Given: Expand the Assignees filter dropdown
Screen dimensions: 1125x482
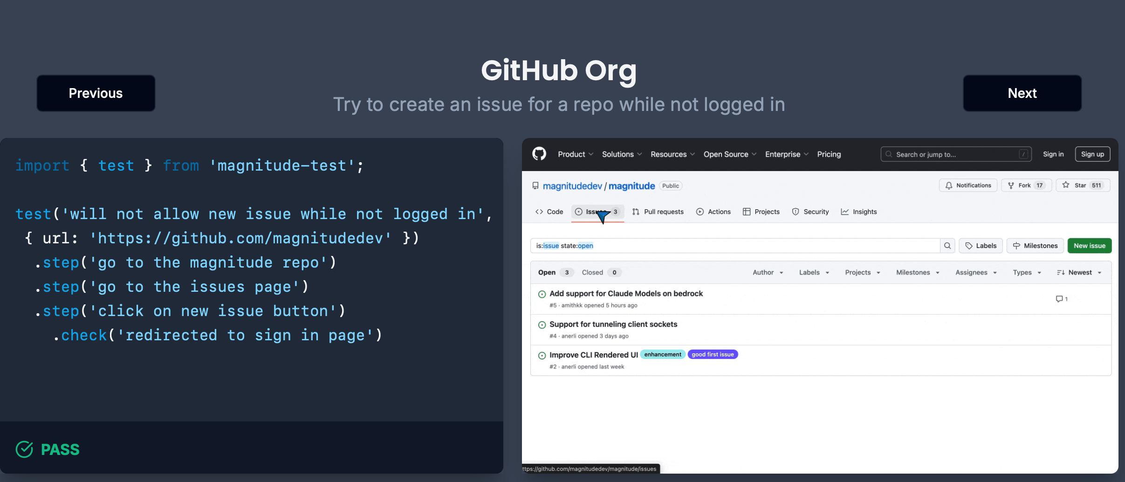Looking at the screenshot, I should click(976, 273).
